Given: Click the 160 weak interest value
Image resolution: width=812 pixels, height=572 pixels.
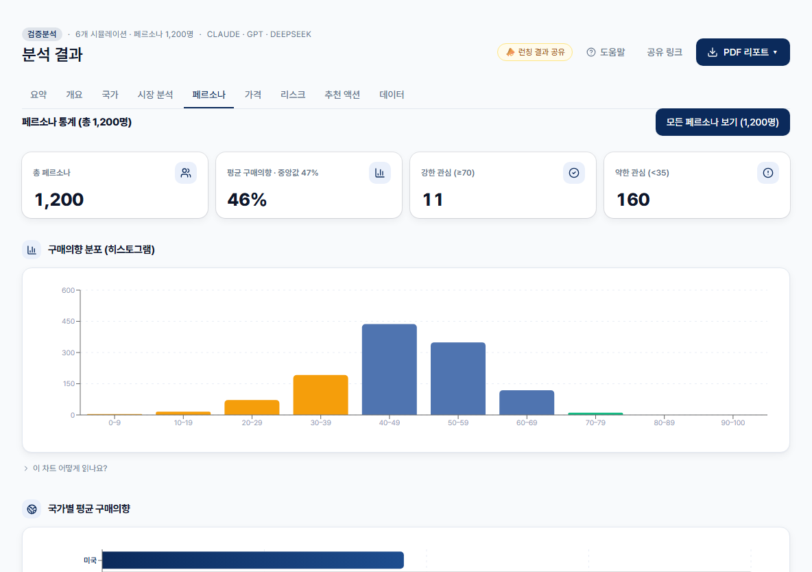Looking at the screenshot, I should point(633,200).
